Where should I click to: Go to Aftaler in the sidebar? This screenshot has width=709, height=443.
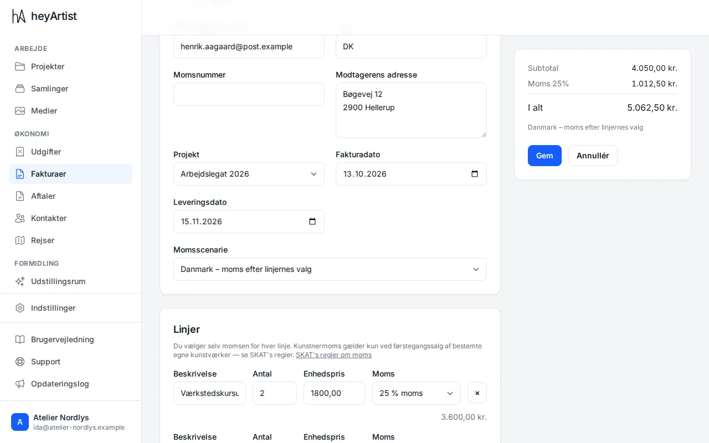pyautogui.click(x=70, y=196)
